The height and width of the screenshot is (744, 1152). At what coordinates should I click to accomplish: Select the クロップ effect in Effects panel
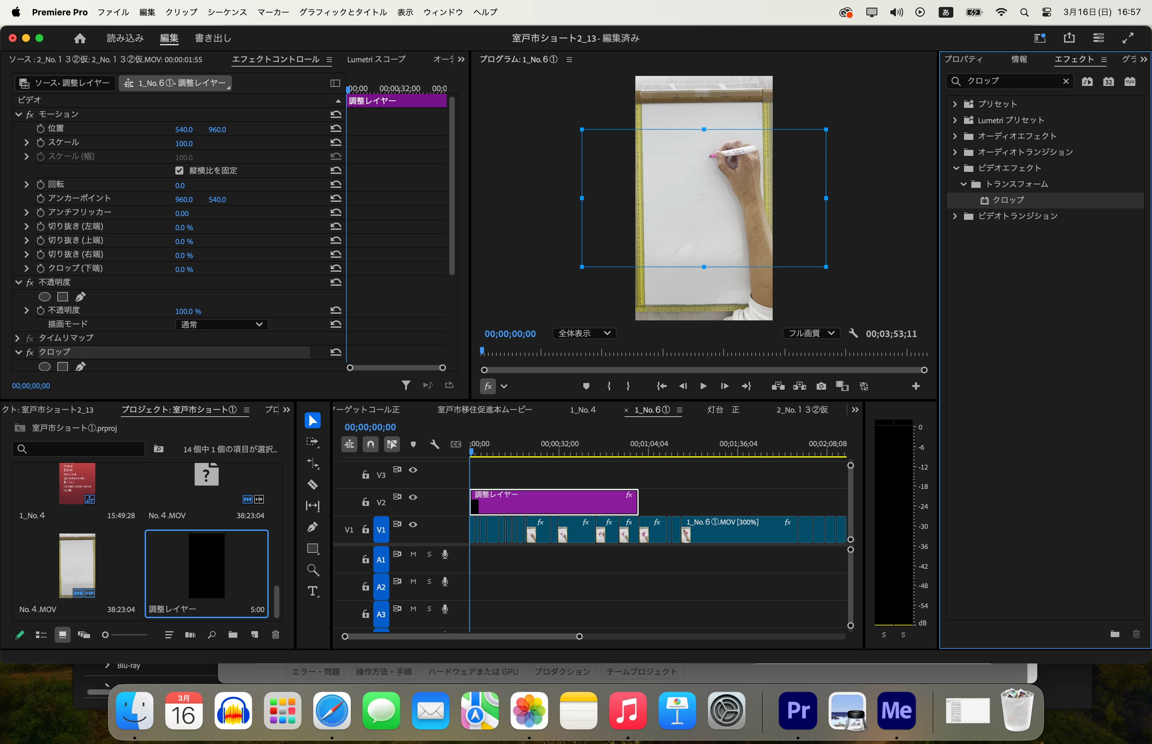(1008, 200)
